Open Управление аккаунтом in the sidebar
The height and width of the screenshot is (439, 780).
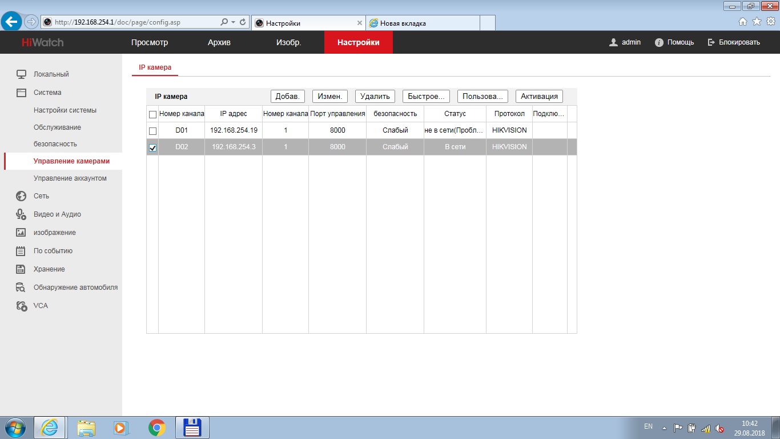coord(70,178)
